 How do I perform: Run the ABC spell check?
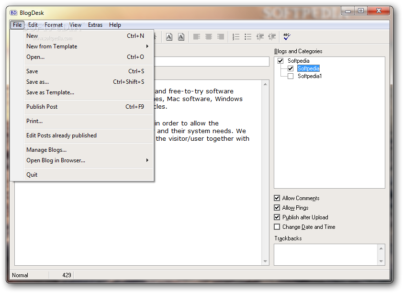pos(287,36)
